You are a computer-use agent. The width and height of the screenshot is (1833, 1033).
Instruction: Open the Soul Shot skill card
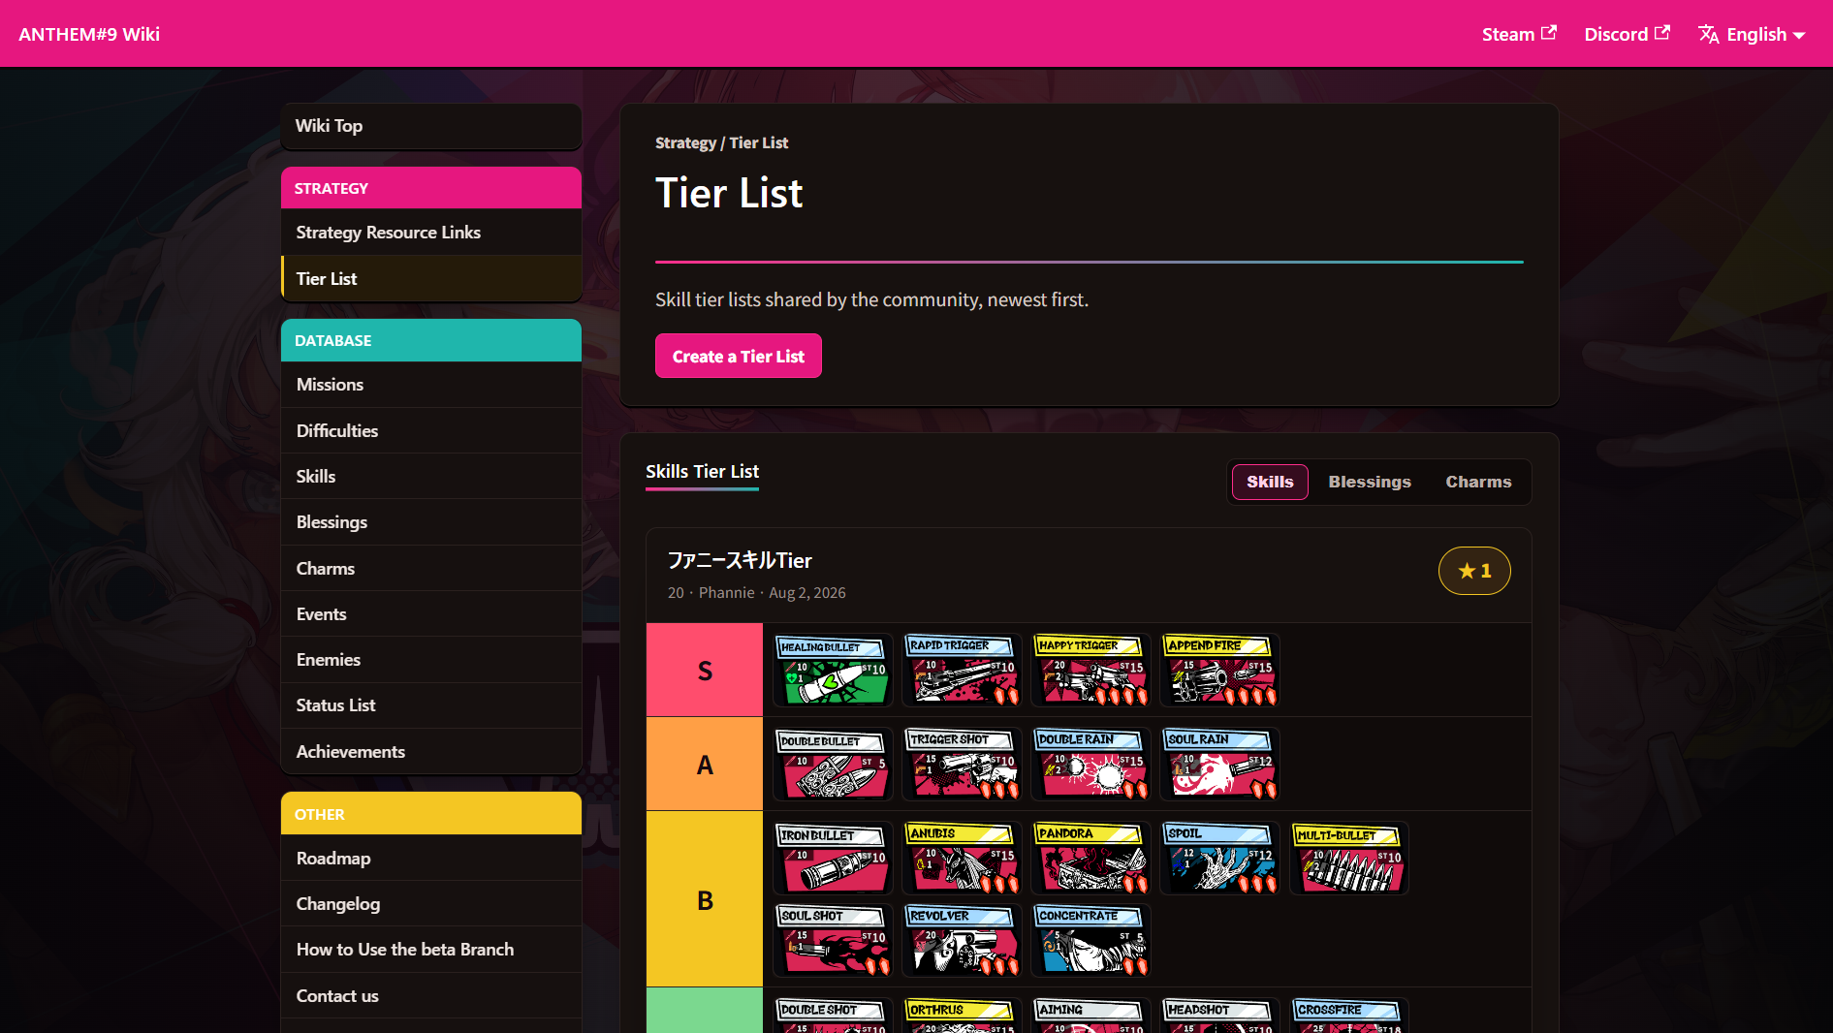(834, 940)
